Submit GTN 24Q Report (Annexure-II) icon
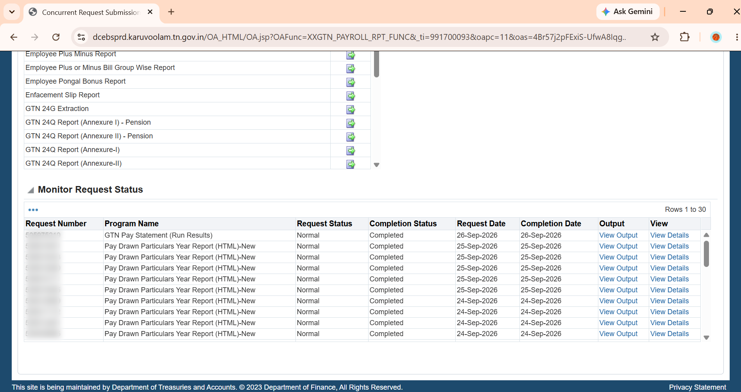Screen dimensions: 741x392 351,164
